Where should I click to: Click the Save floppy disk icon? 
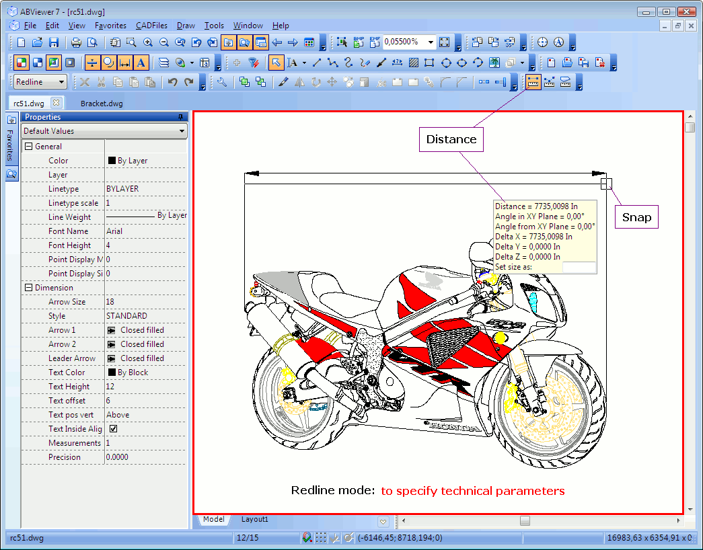click(54, 42)
